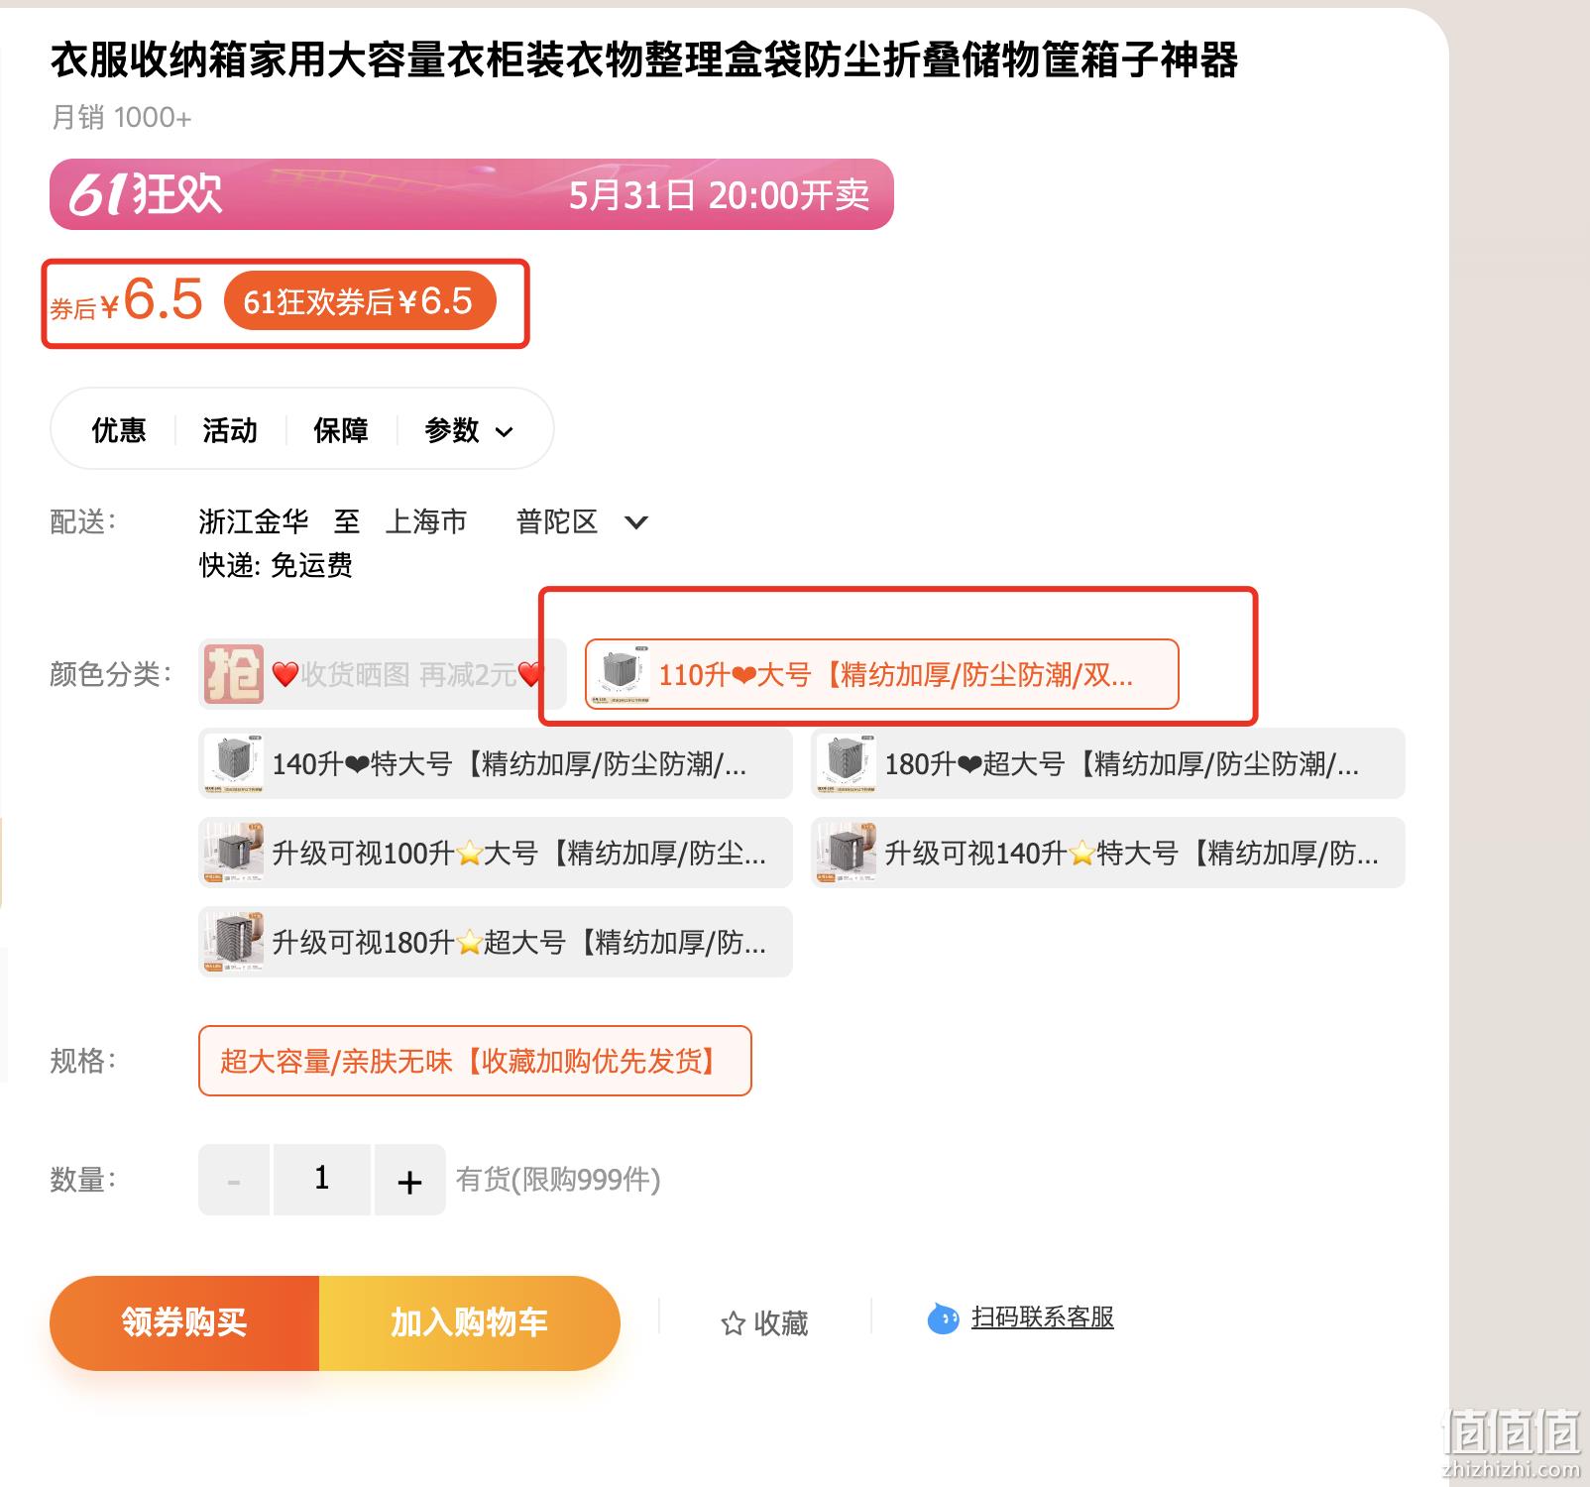Click the blue customer service mascot icon

tap(943, 1318)
